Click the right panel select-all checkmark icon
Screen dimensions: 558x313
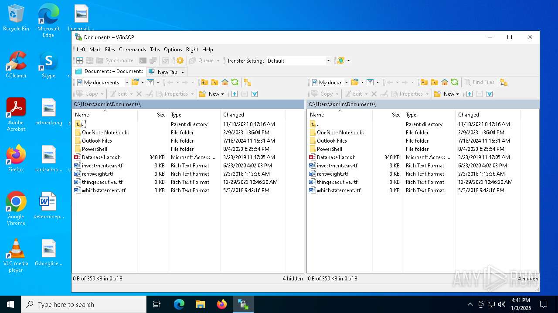click(490, 94)
